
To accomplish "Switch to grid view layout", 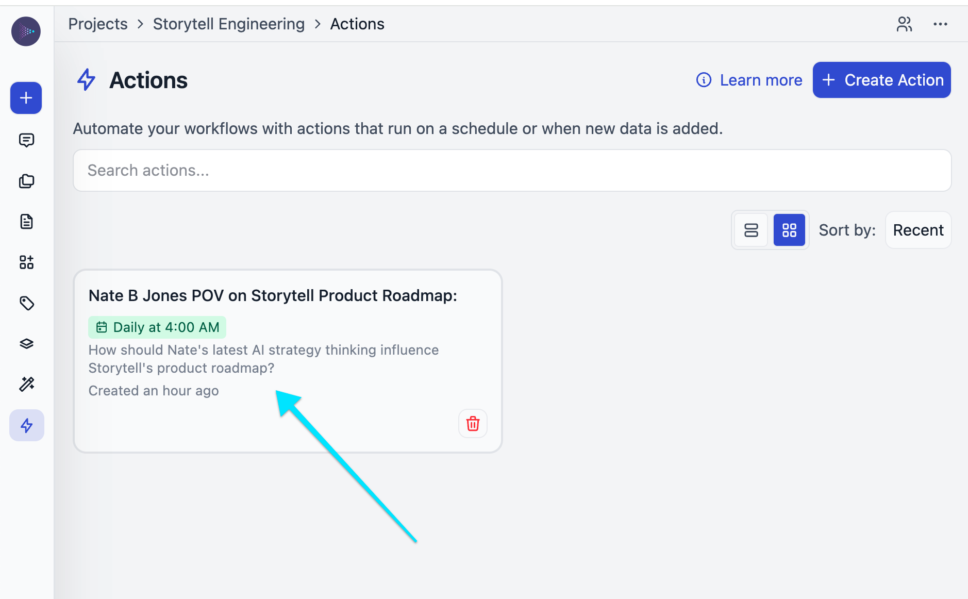I will tap(789, 230).
